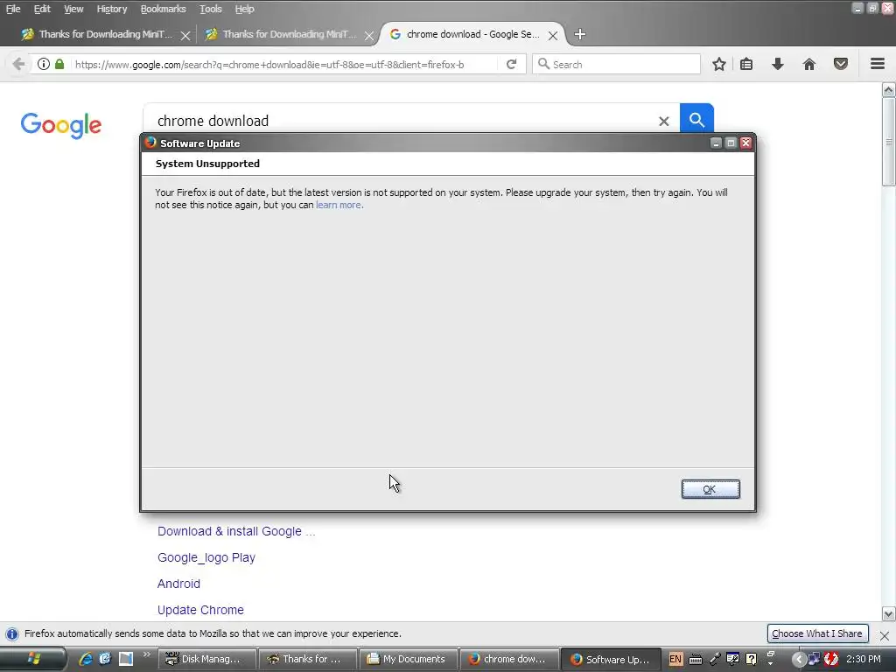Open the Tools menu
Image resolution: width=896 pixels, height=672 pixels.
coord(210,9)
